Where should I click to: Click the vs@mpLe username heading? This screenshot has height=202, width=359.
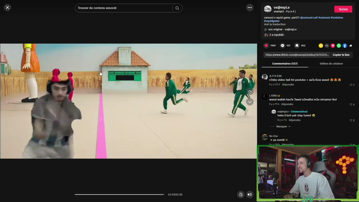pyautogui.click(x=282, y=8)
